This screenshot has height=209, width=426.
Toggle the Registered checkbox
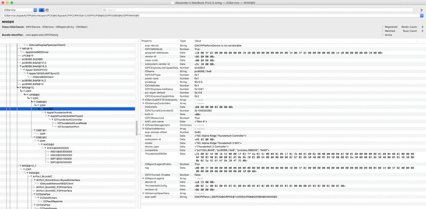[x=382, y=27]
